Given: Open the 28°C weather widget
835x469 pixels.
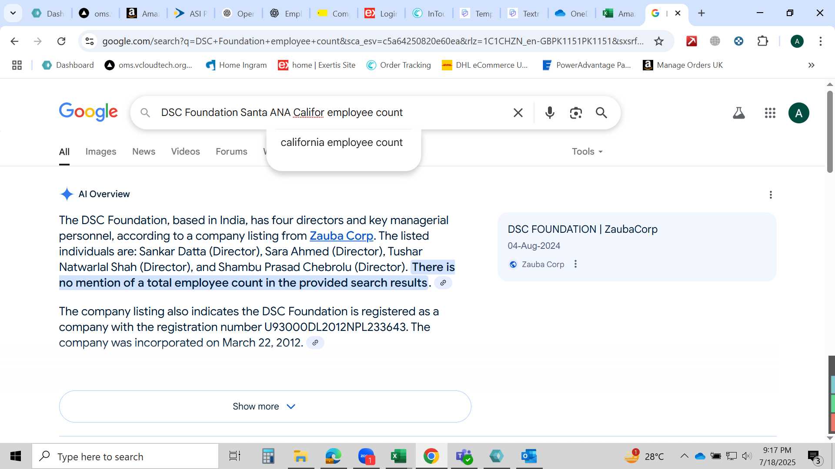Looking at the screenshot, I should (x=645, y=456).
